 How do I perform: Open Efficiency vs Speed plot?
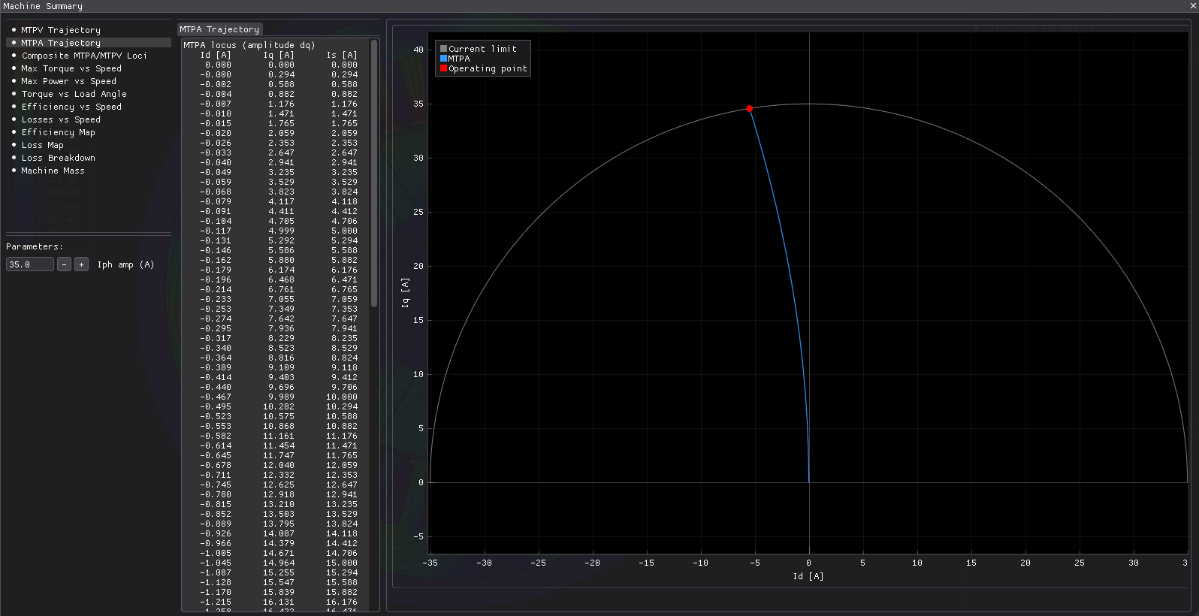point(71,107)
